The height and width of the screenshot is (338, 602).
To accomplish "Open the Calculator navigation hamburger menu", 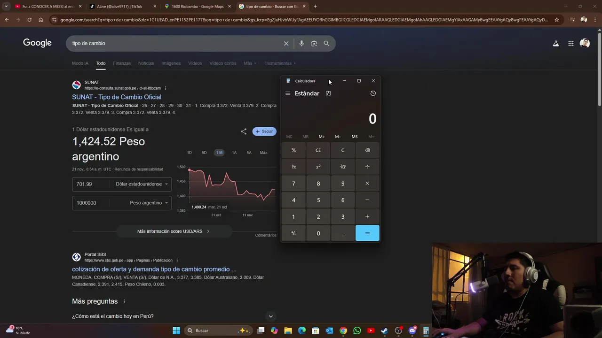I will click(x=287, y=93).
